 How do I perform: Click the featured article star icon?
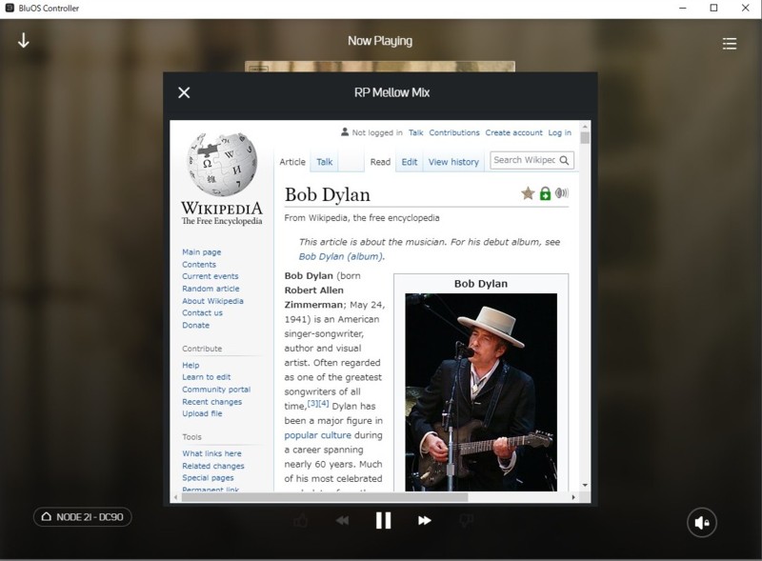(x=528, y=193)
